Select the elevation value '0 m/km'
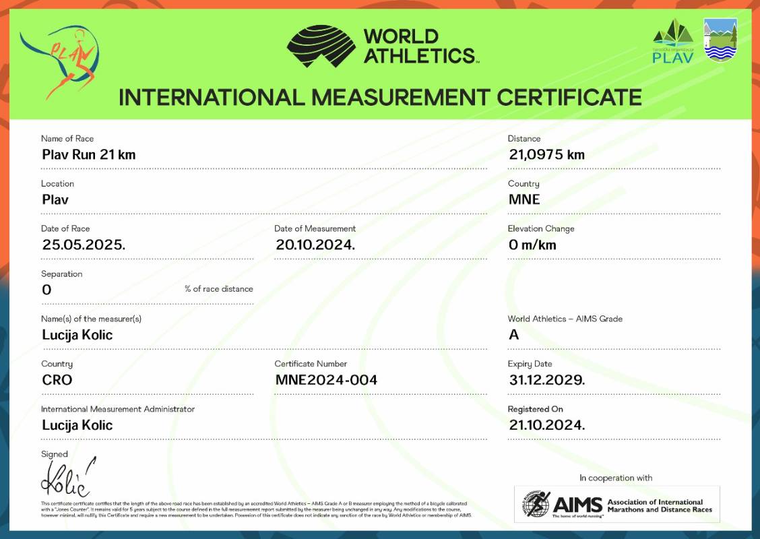The height and width of the screenshot is (539, 760). tap(533, 245)
